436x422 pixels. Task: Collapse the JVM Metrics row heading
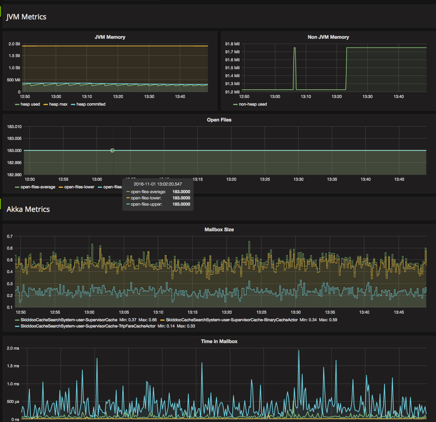(26, 17)
